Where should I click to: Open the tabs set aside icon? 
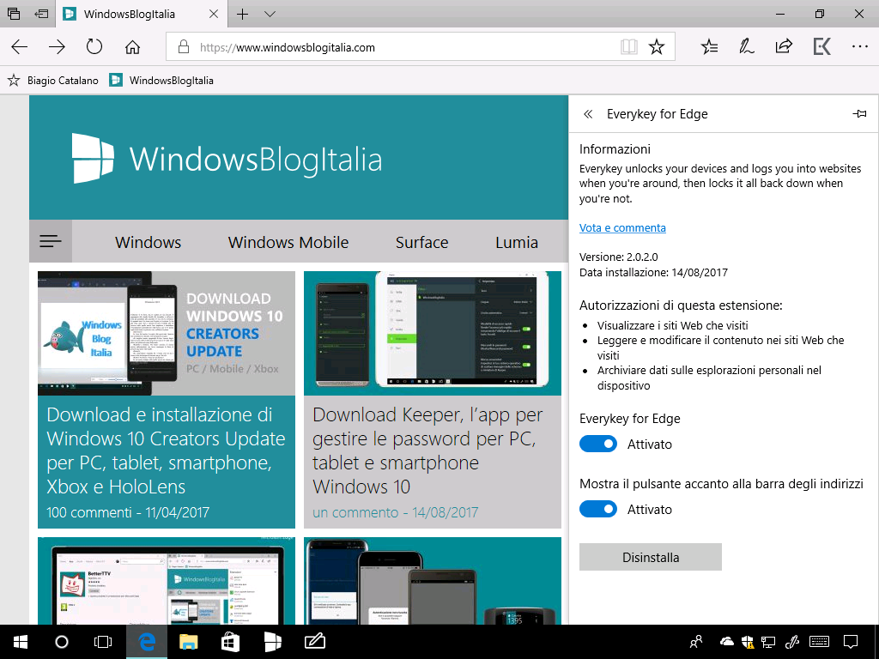coord(14,14)
